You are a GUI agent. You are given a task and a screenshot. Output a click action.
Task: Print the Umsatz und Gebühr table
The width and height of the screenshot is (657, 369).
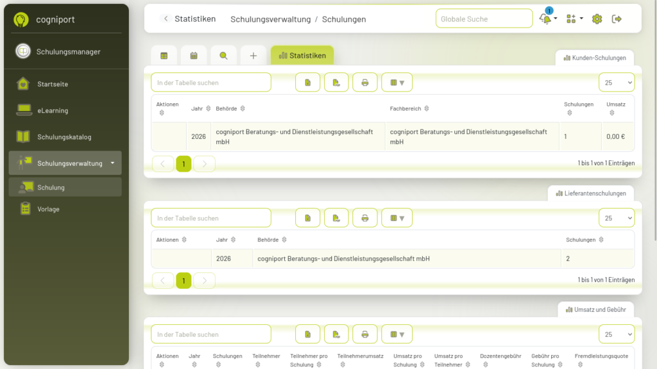[365, 334]
